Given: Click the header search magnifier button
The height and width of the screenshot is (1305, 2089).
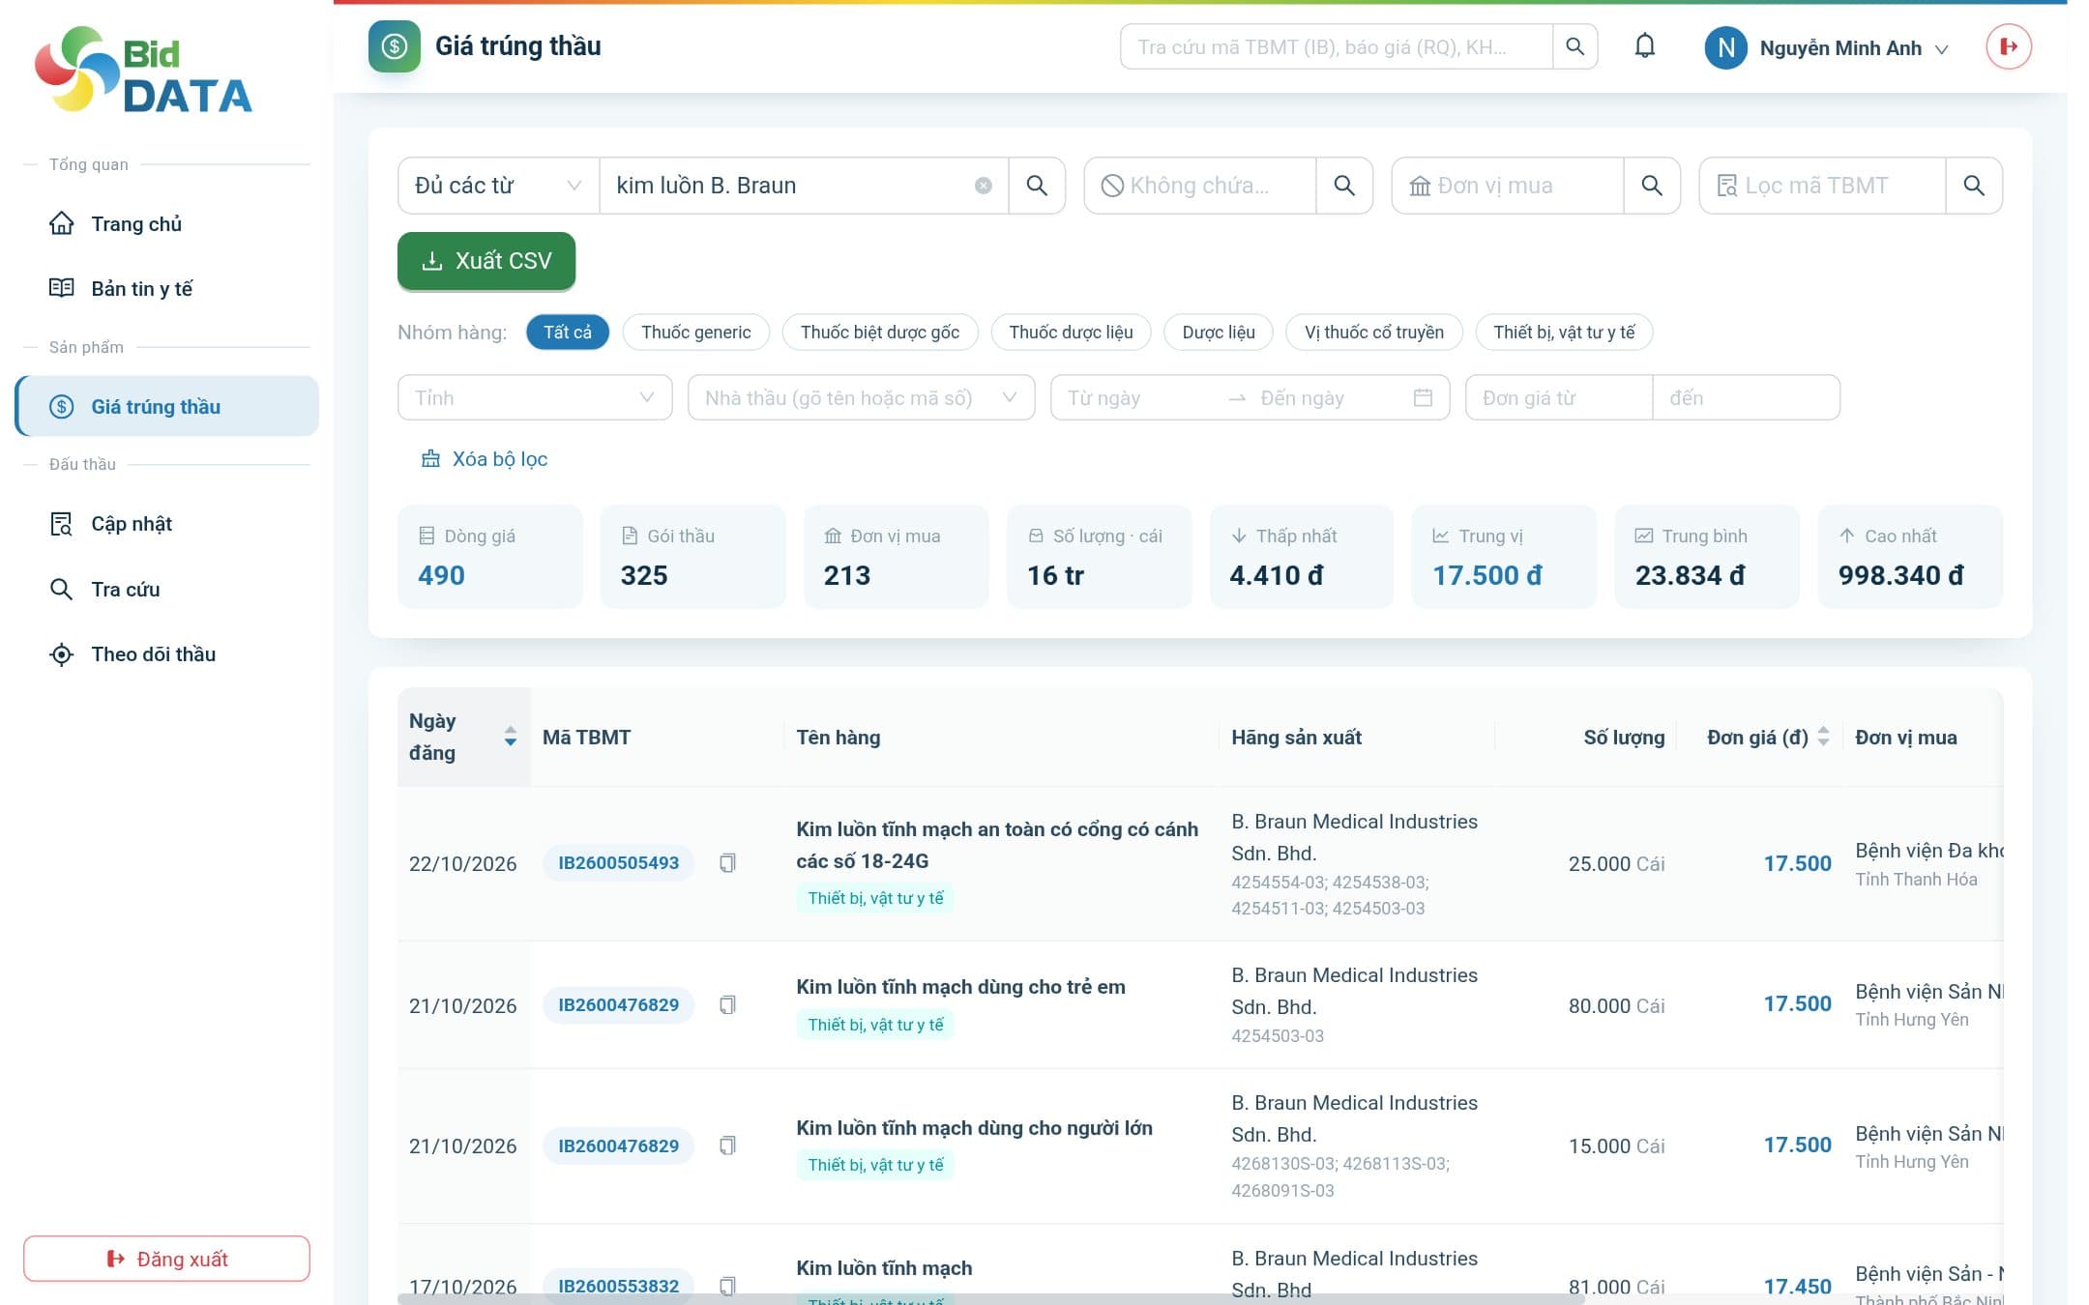Looking at the screenshot, I should [x=1574, y=46].
